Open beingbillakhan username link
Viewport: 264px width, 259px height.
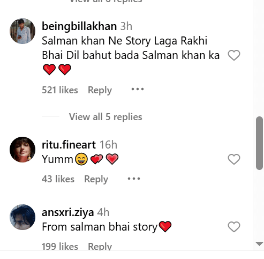(79, 26)
